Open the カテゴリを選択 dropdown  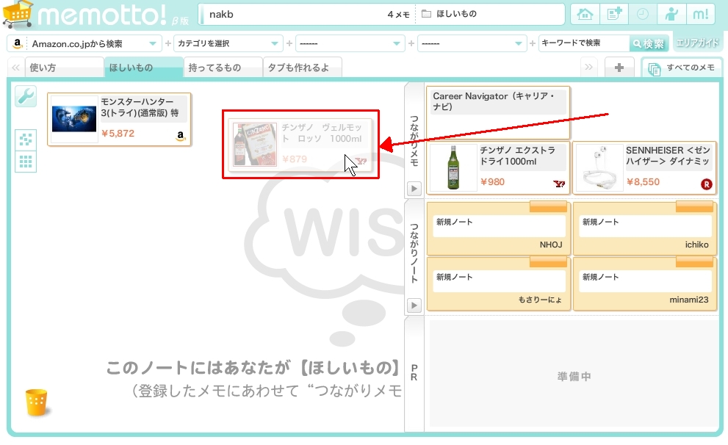coord(228,43)
